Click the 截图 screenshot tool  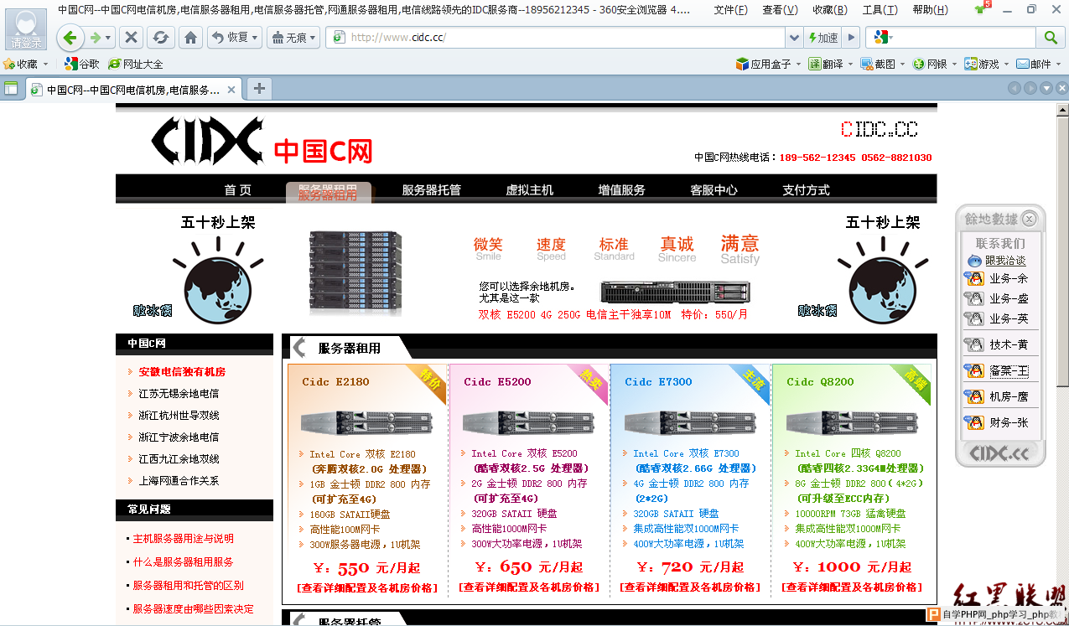(x=879, y=64)
